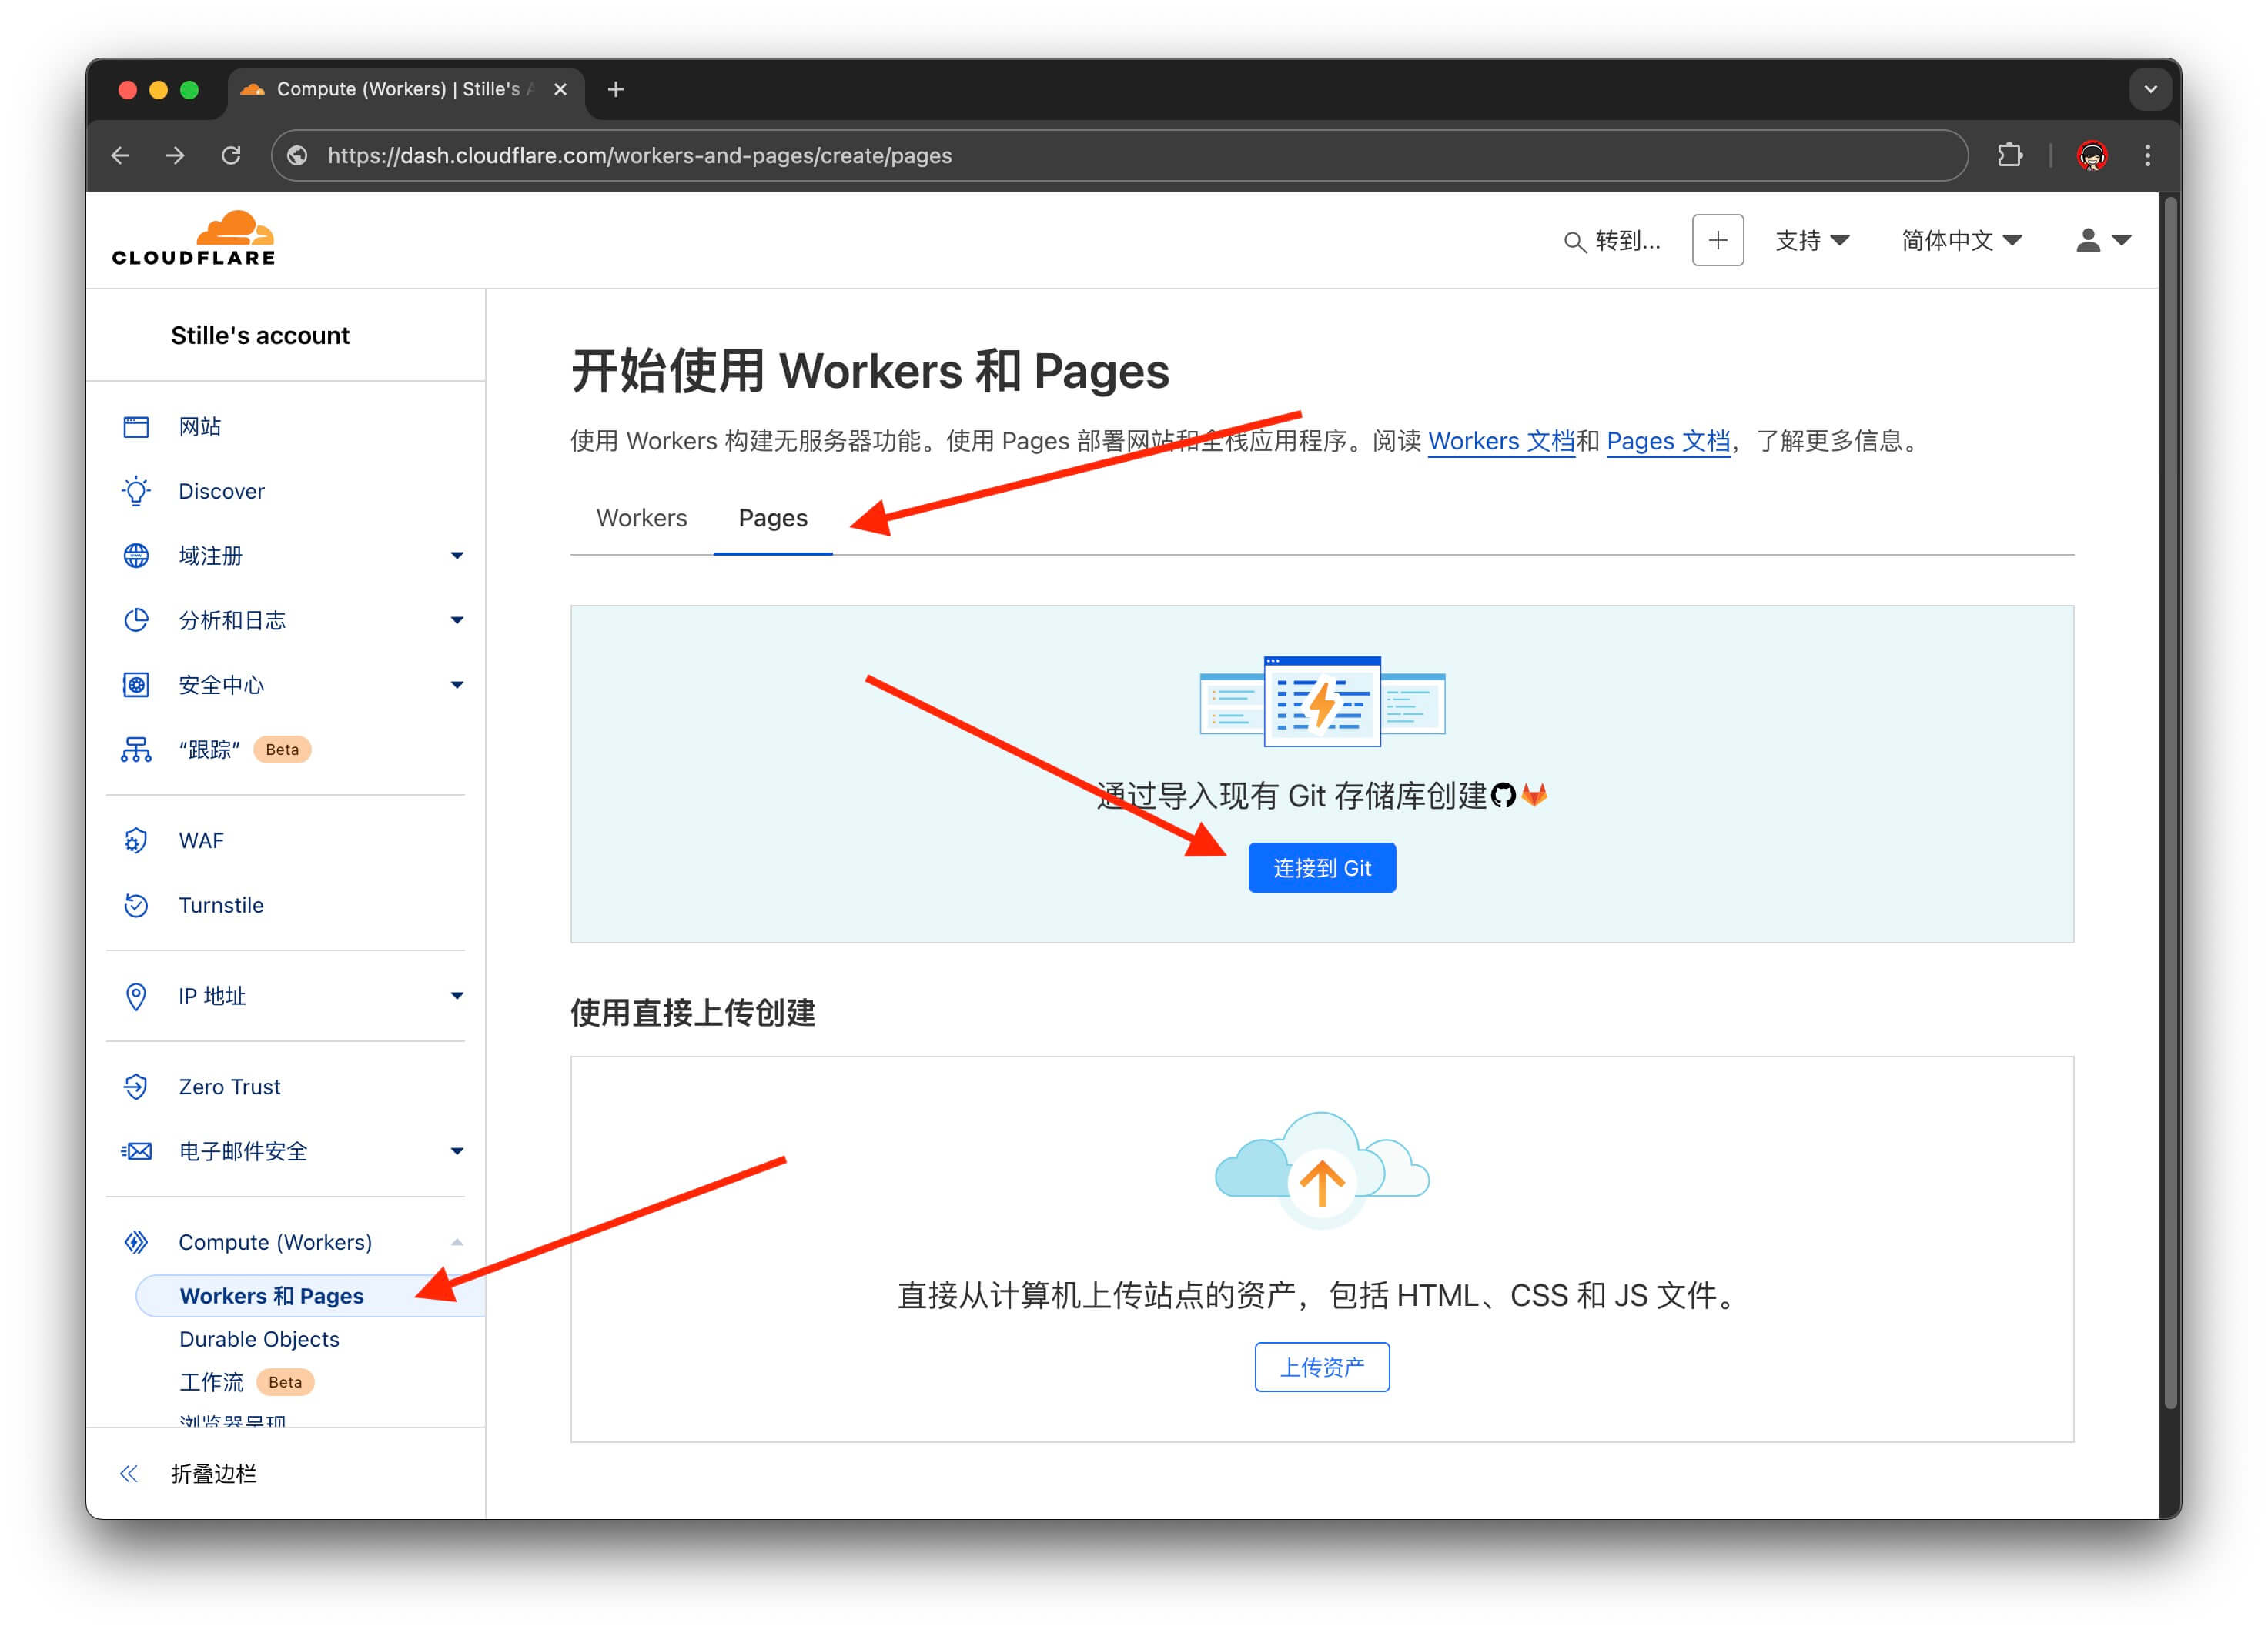Open the Chrome tab search chevron
This screenshot has width=2268, height=1633.
point(2151,89)
